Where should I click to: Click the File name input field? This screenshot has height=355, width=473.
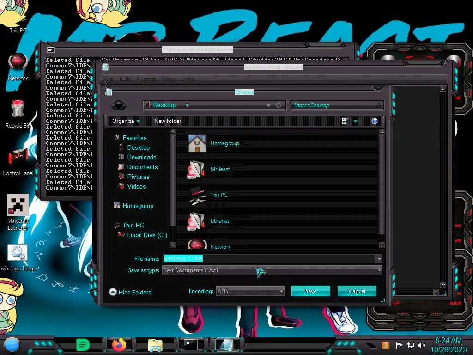click(x=269, y=259)
